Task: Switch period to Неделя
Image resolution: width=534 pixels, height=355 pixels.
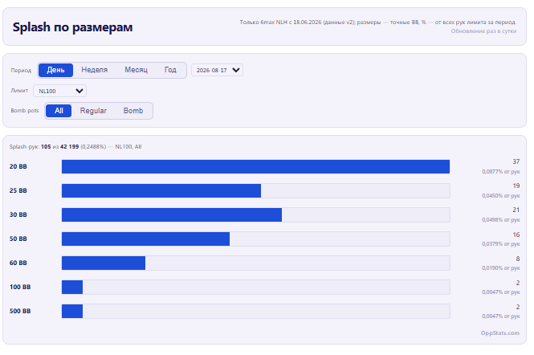Action: (94, 70)
